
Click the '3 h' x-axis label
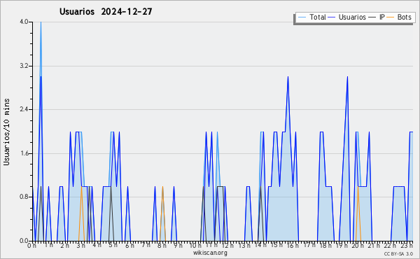pyautogui.click(x=80, y=246)
